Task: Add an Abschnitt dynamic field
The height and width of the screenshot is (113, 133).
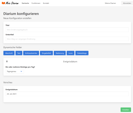Action: click(x=9, y=53)
